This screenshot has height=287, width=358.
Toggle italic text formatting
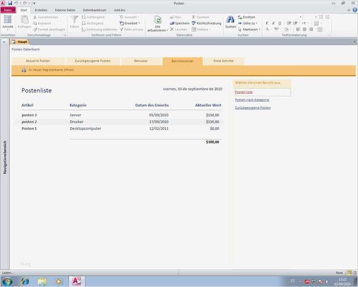tap(273, 23)
